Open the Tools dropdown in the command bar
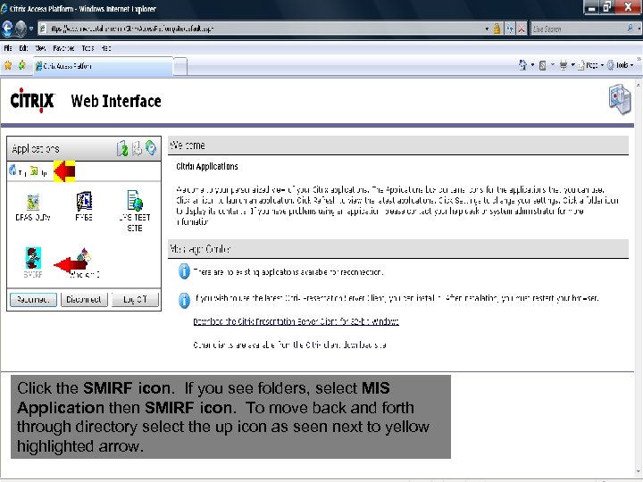 [x=620, y=65]
